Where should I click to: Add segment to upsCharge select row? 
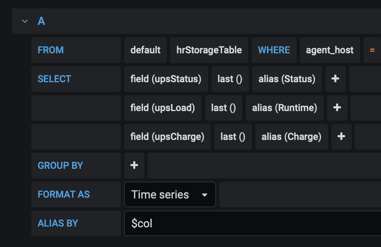pyautogui.click(x=341, y=137)
